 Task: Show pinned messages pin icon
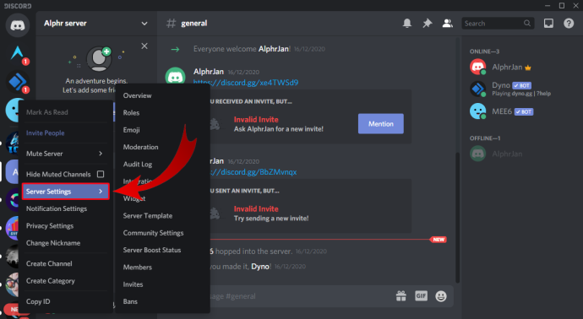(428, 24)
